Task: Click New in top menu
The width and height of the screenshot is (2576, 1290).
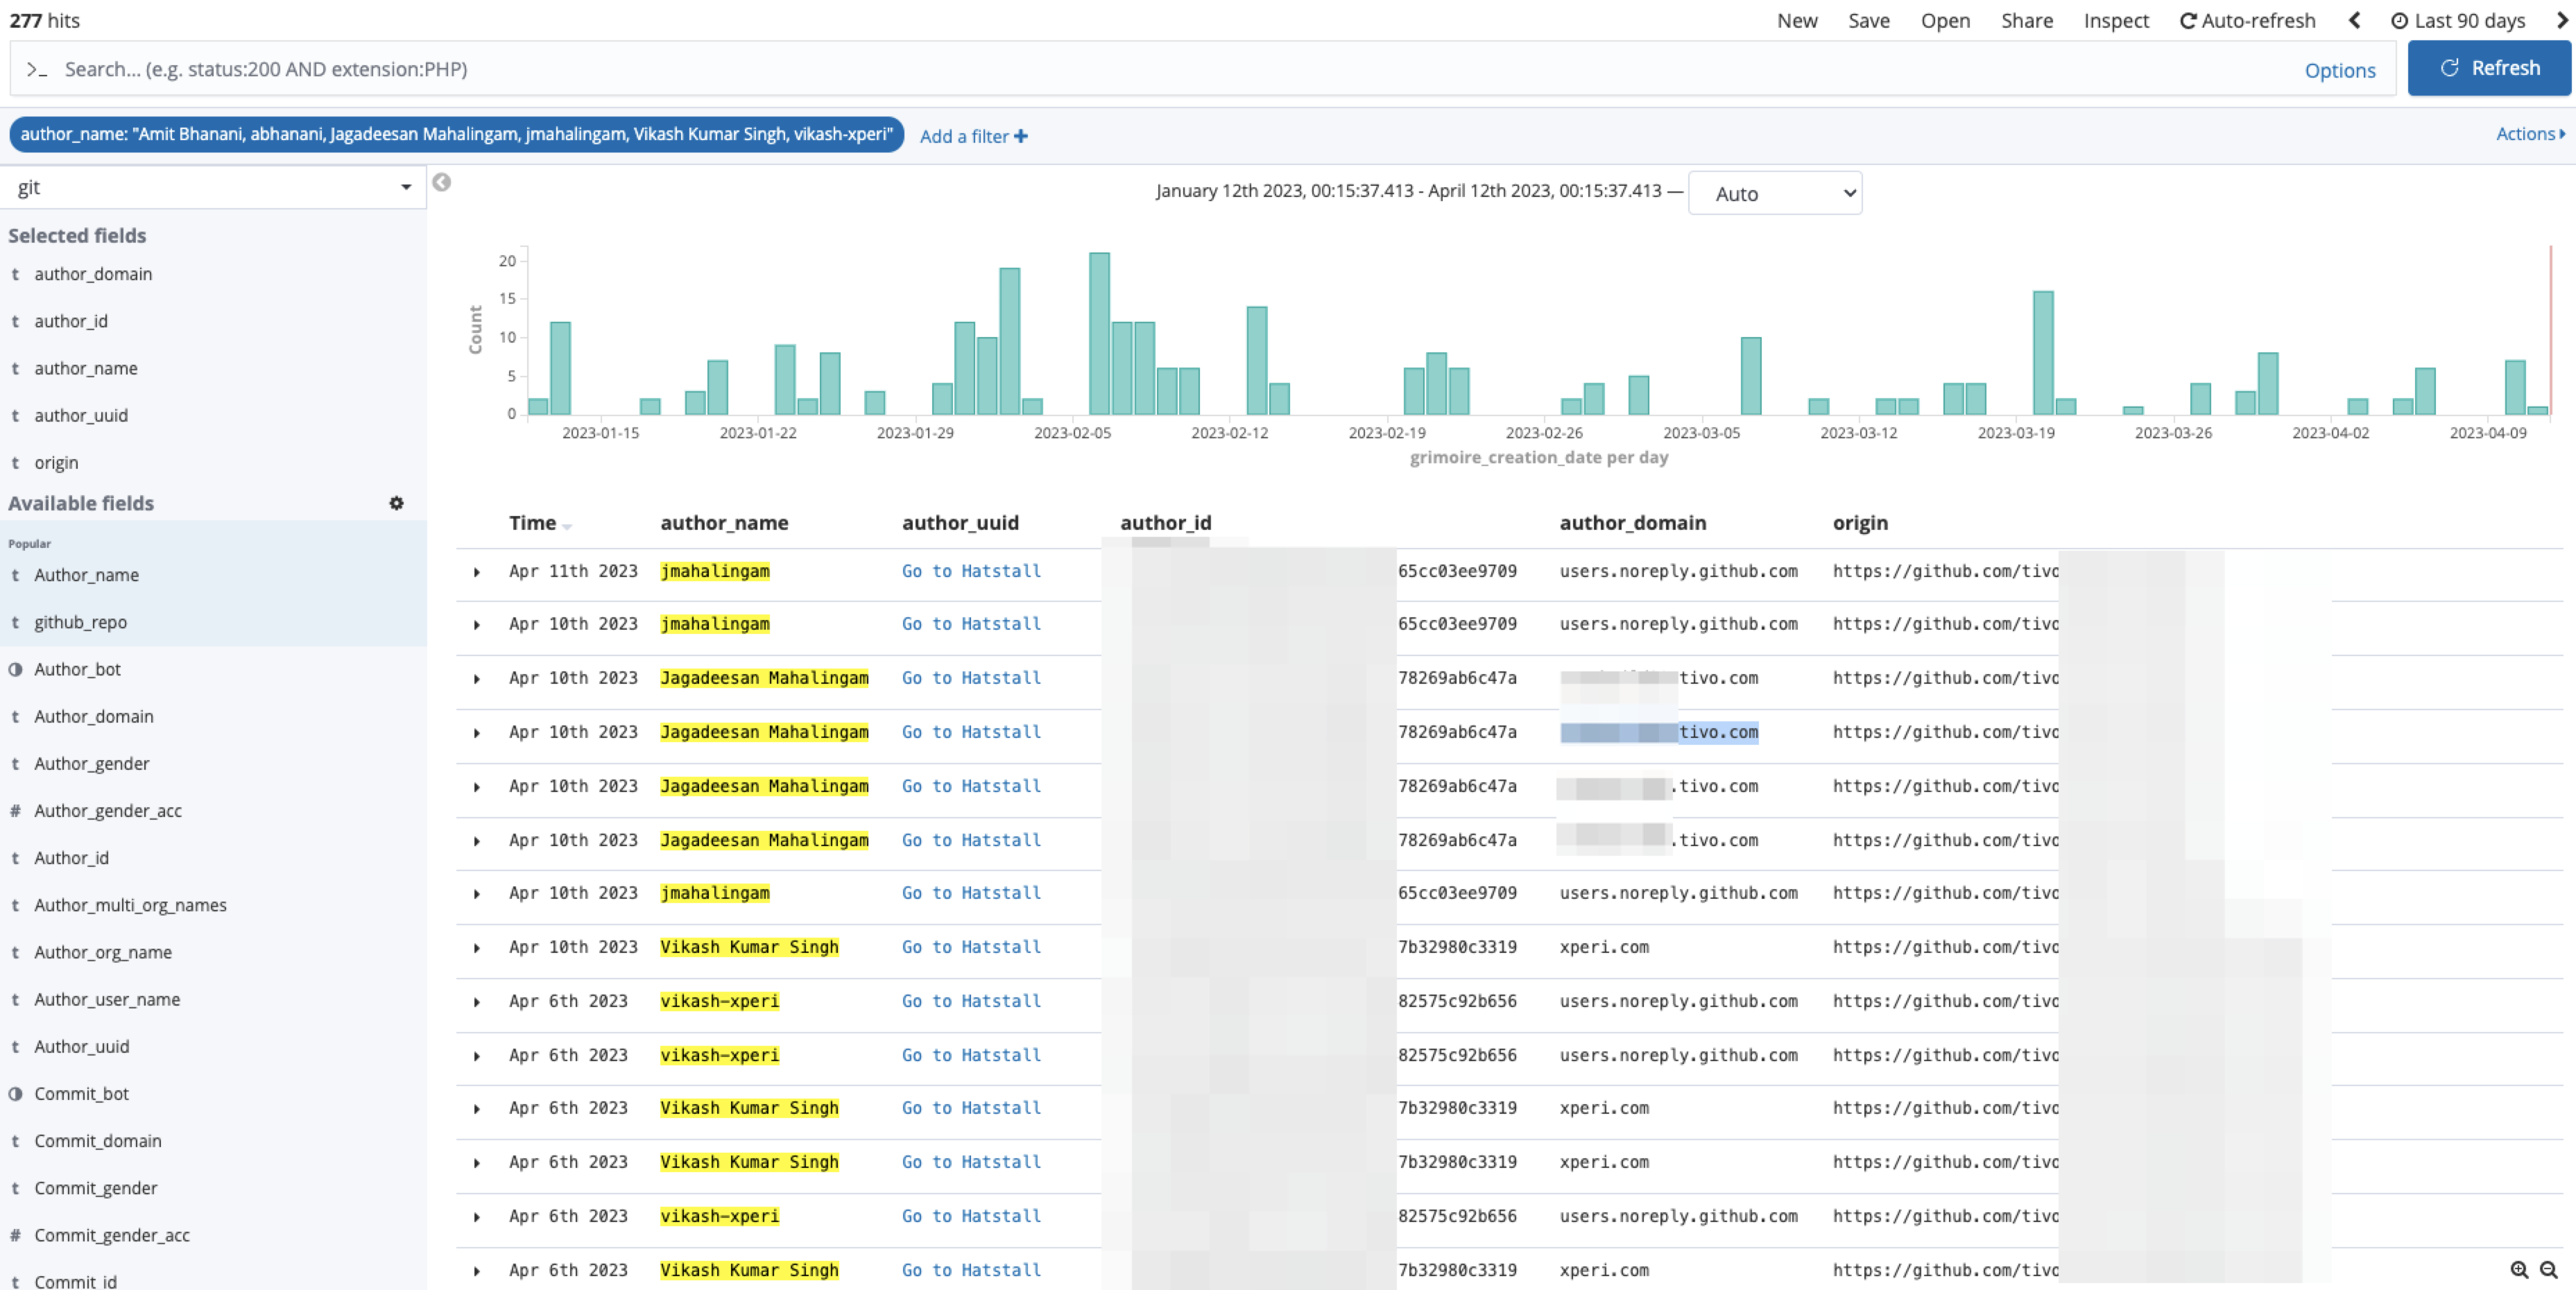Action: 1797,20
